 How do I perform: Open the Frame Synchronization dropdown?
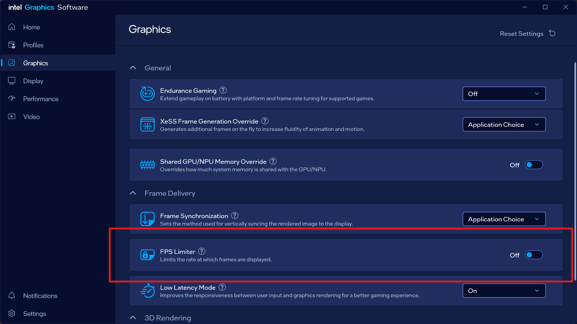coord(504,219)
